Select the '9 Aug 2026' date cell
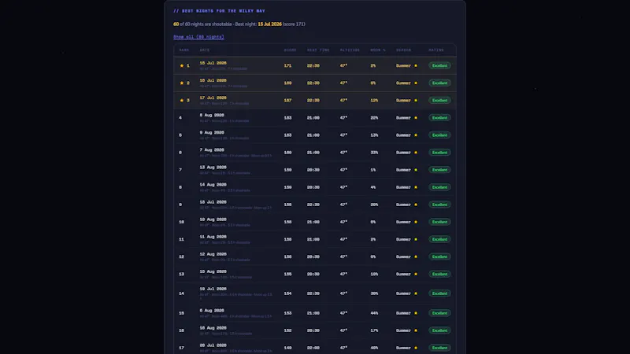Viewport: 630px width, 354px height. [x=212, y=132]
